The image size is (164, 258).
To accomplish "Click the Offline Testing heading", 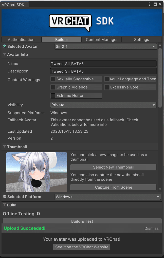I will [19, 214].
